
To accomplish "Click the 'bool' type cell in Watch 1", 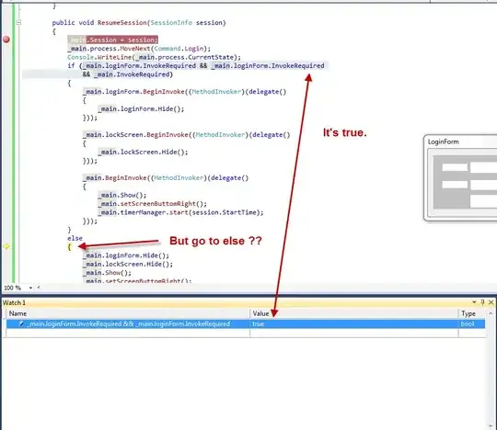I will point(471,323).
